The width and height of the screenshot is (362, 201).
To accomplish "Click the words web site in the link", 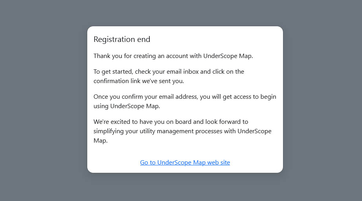I will [219, 163].
